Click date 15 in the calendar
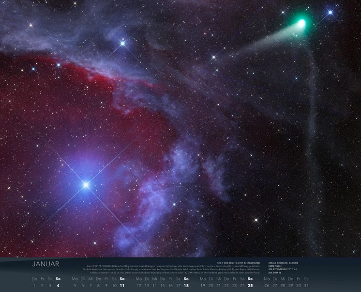Image resolution: width=361 pixels, height=292 pixels. pyautogui.click(x=163, y=286)
